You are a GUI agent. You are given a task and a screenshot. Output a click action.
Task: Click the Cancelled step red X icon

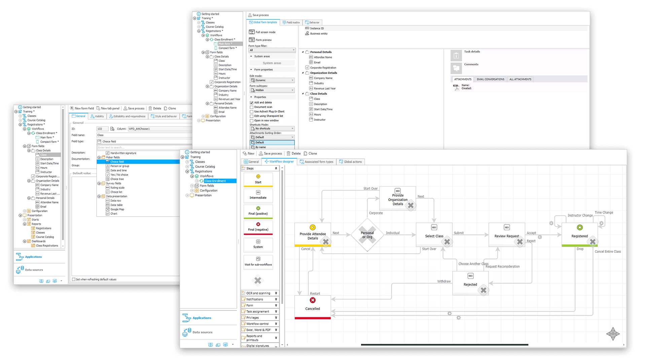313,300
